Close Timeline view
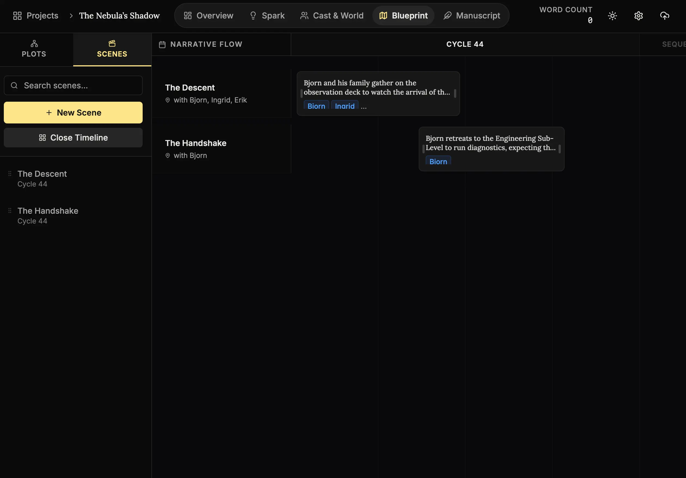Image resolution: width=686 pixels, height=478 pixels. point(73,138)
